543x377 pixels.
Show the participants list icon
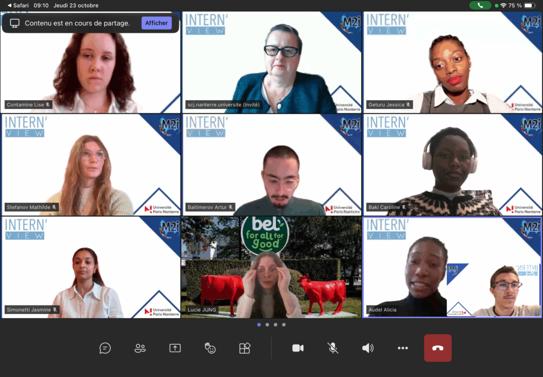click(x=140, y=348)
